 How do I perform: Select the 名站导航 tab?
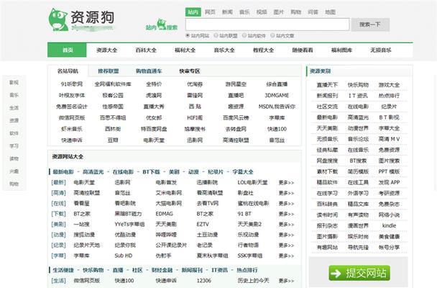coord(68,71)
